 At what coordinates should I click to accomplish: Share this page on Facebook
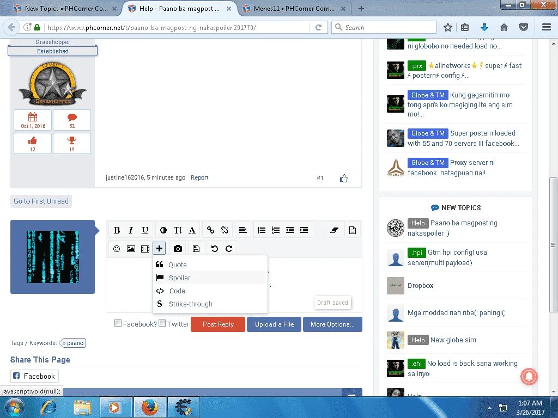point(34,376)
